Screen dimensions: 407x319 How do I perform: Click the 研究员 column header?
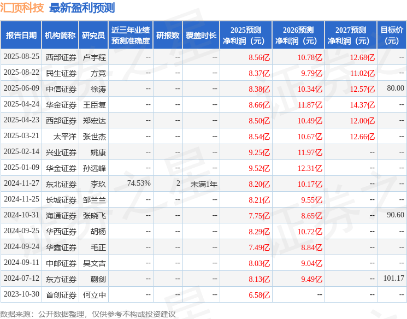coord(93,35)
